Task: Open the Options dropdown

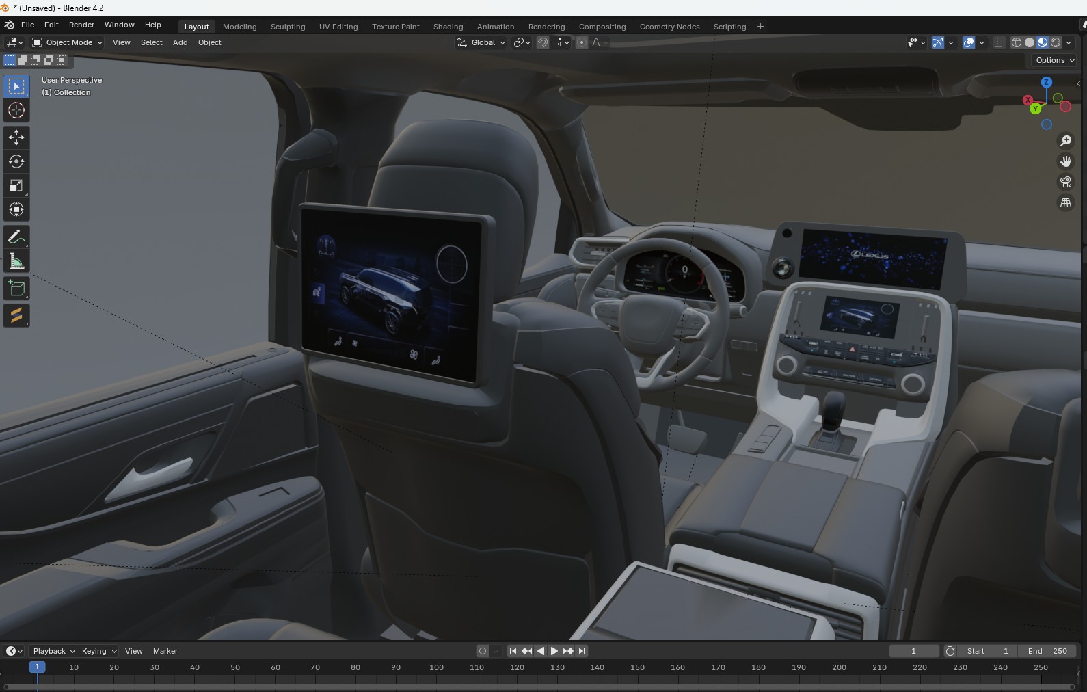Action: 1055,60
